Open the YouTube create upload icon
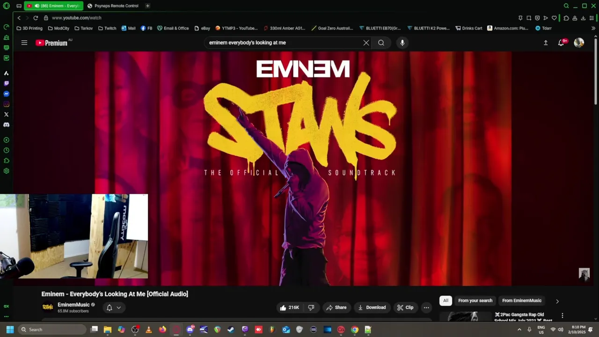 (546, 43)
